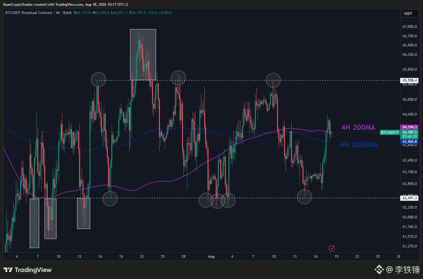The height and width of the screenshot is (279, 423).
Task: Click the low value L64,051.3
Action: point(120,13)
